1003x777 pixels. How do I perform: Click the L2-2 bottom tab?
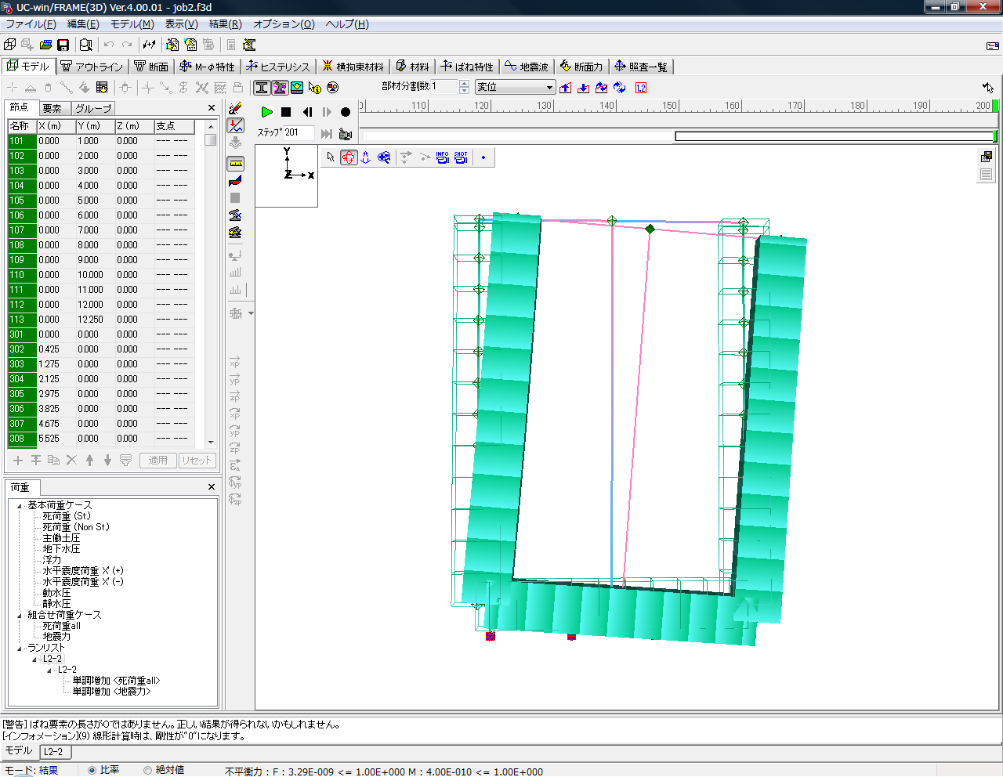tap(53, 752)
